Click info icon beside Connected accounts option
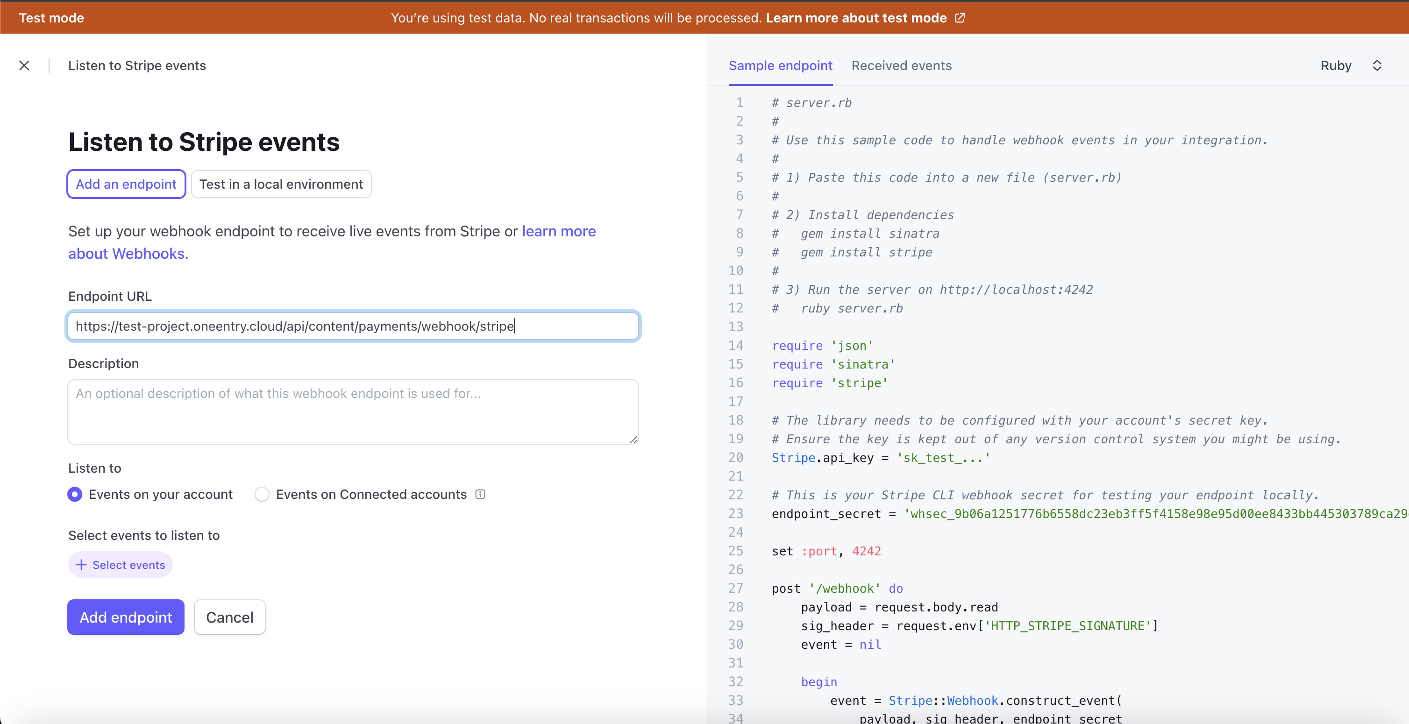Screen dimensions: 1409x724 480,494
